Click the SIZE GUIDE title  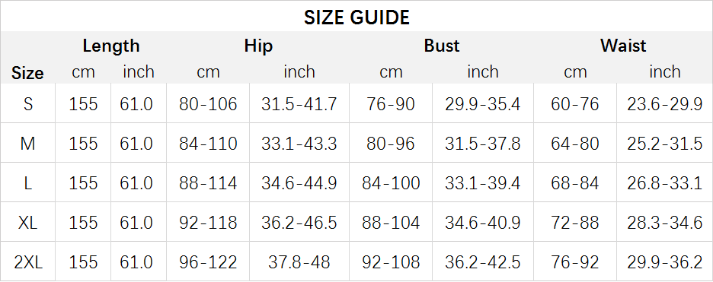(x=356, y=17)
